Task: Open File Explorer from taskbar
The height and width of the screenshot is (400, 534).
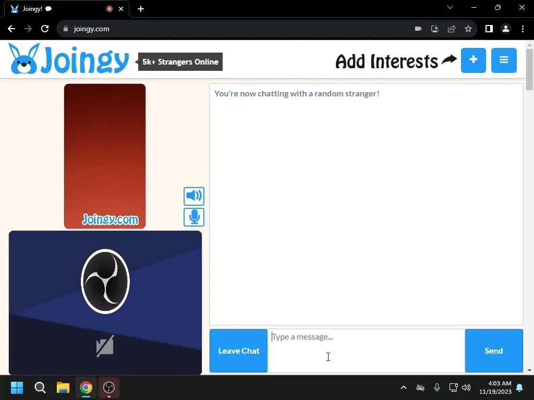Action: click(63, 387)
